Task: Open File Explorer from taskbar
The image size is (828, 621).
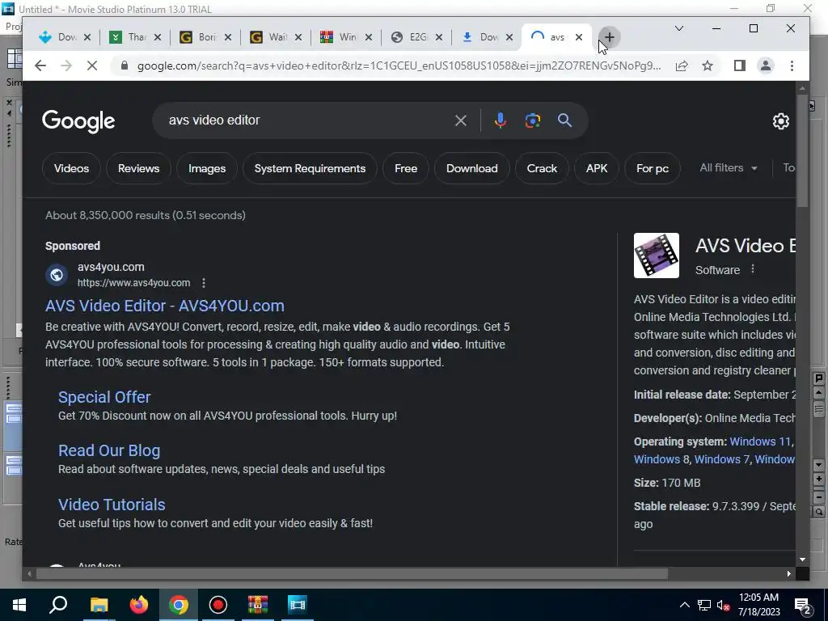Action: (99, 605)
